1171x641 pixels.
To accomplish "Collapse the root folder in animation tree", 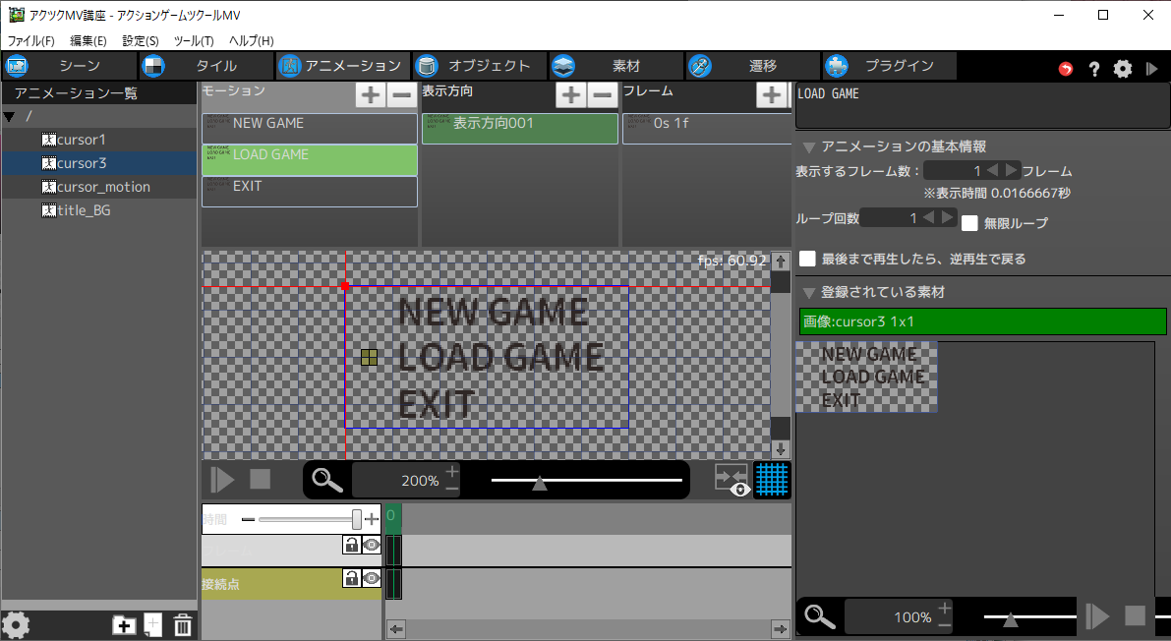I will [x=10, y=117].
